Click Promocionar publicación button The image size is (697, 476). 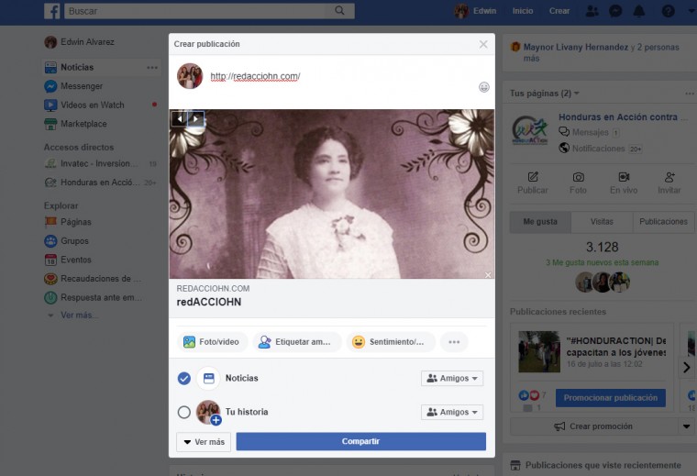pyautogui.click(x=610, y=398)
